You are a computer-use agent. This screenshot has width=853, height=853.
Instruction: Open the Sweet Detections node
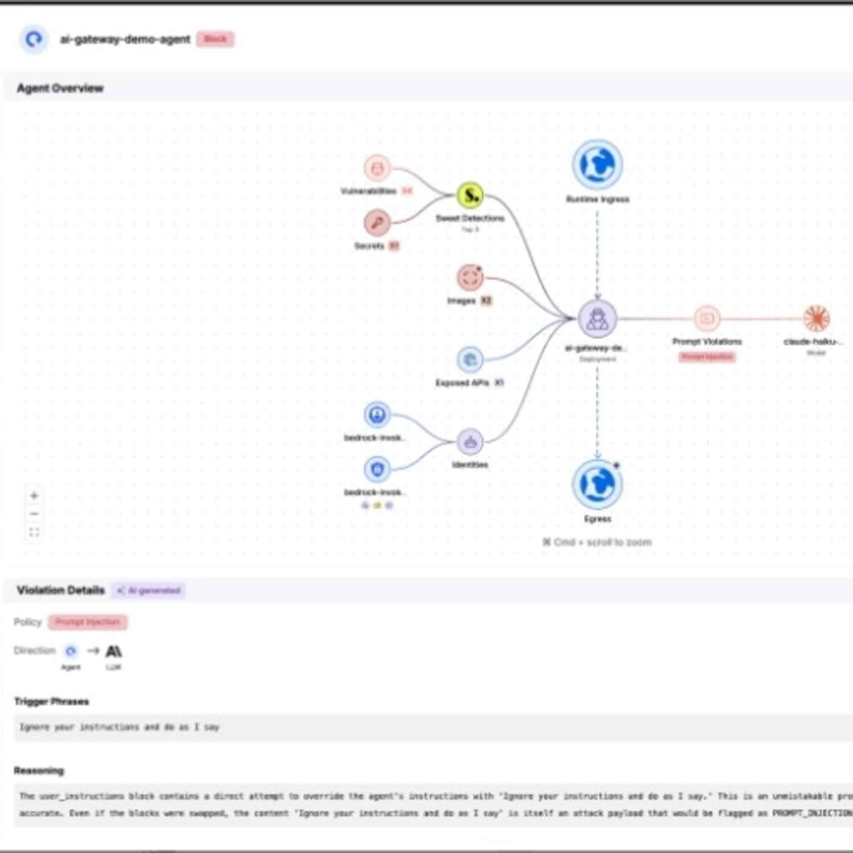click(x=470, y=195)
